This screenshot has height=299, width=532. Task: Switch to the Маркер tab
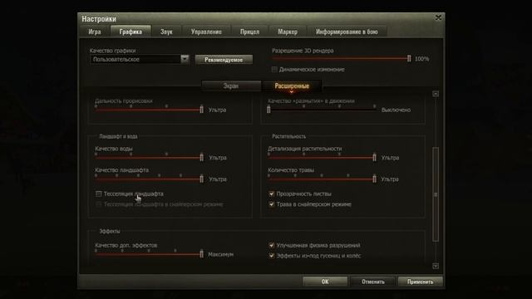point(288,32)
